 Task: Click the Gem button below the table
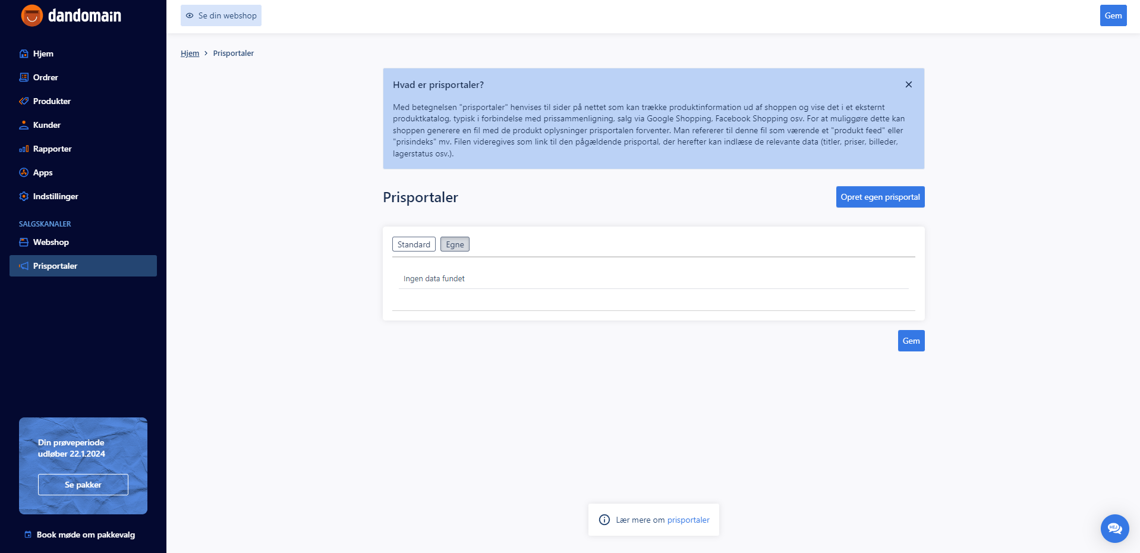click(x=911, y=341)
